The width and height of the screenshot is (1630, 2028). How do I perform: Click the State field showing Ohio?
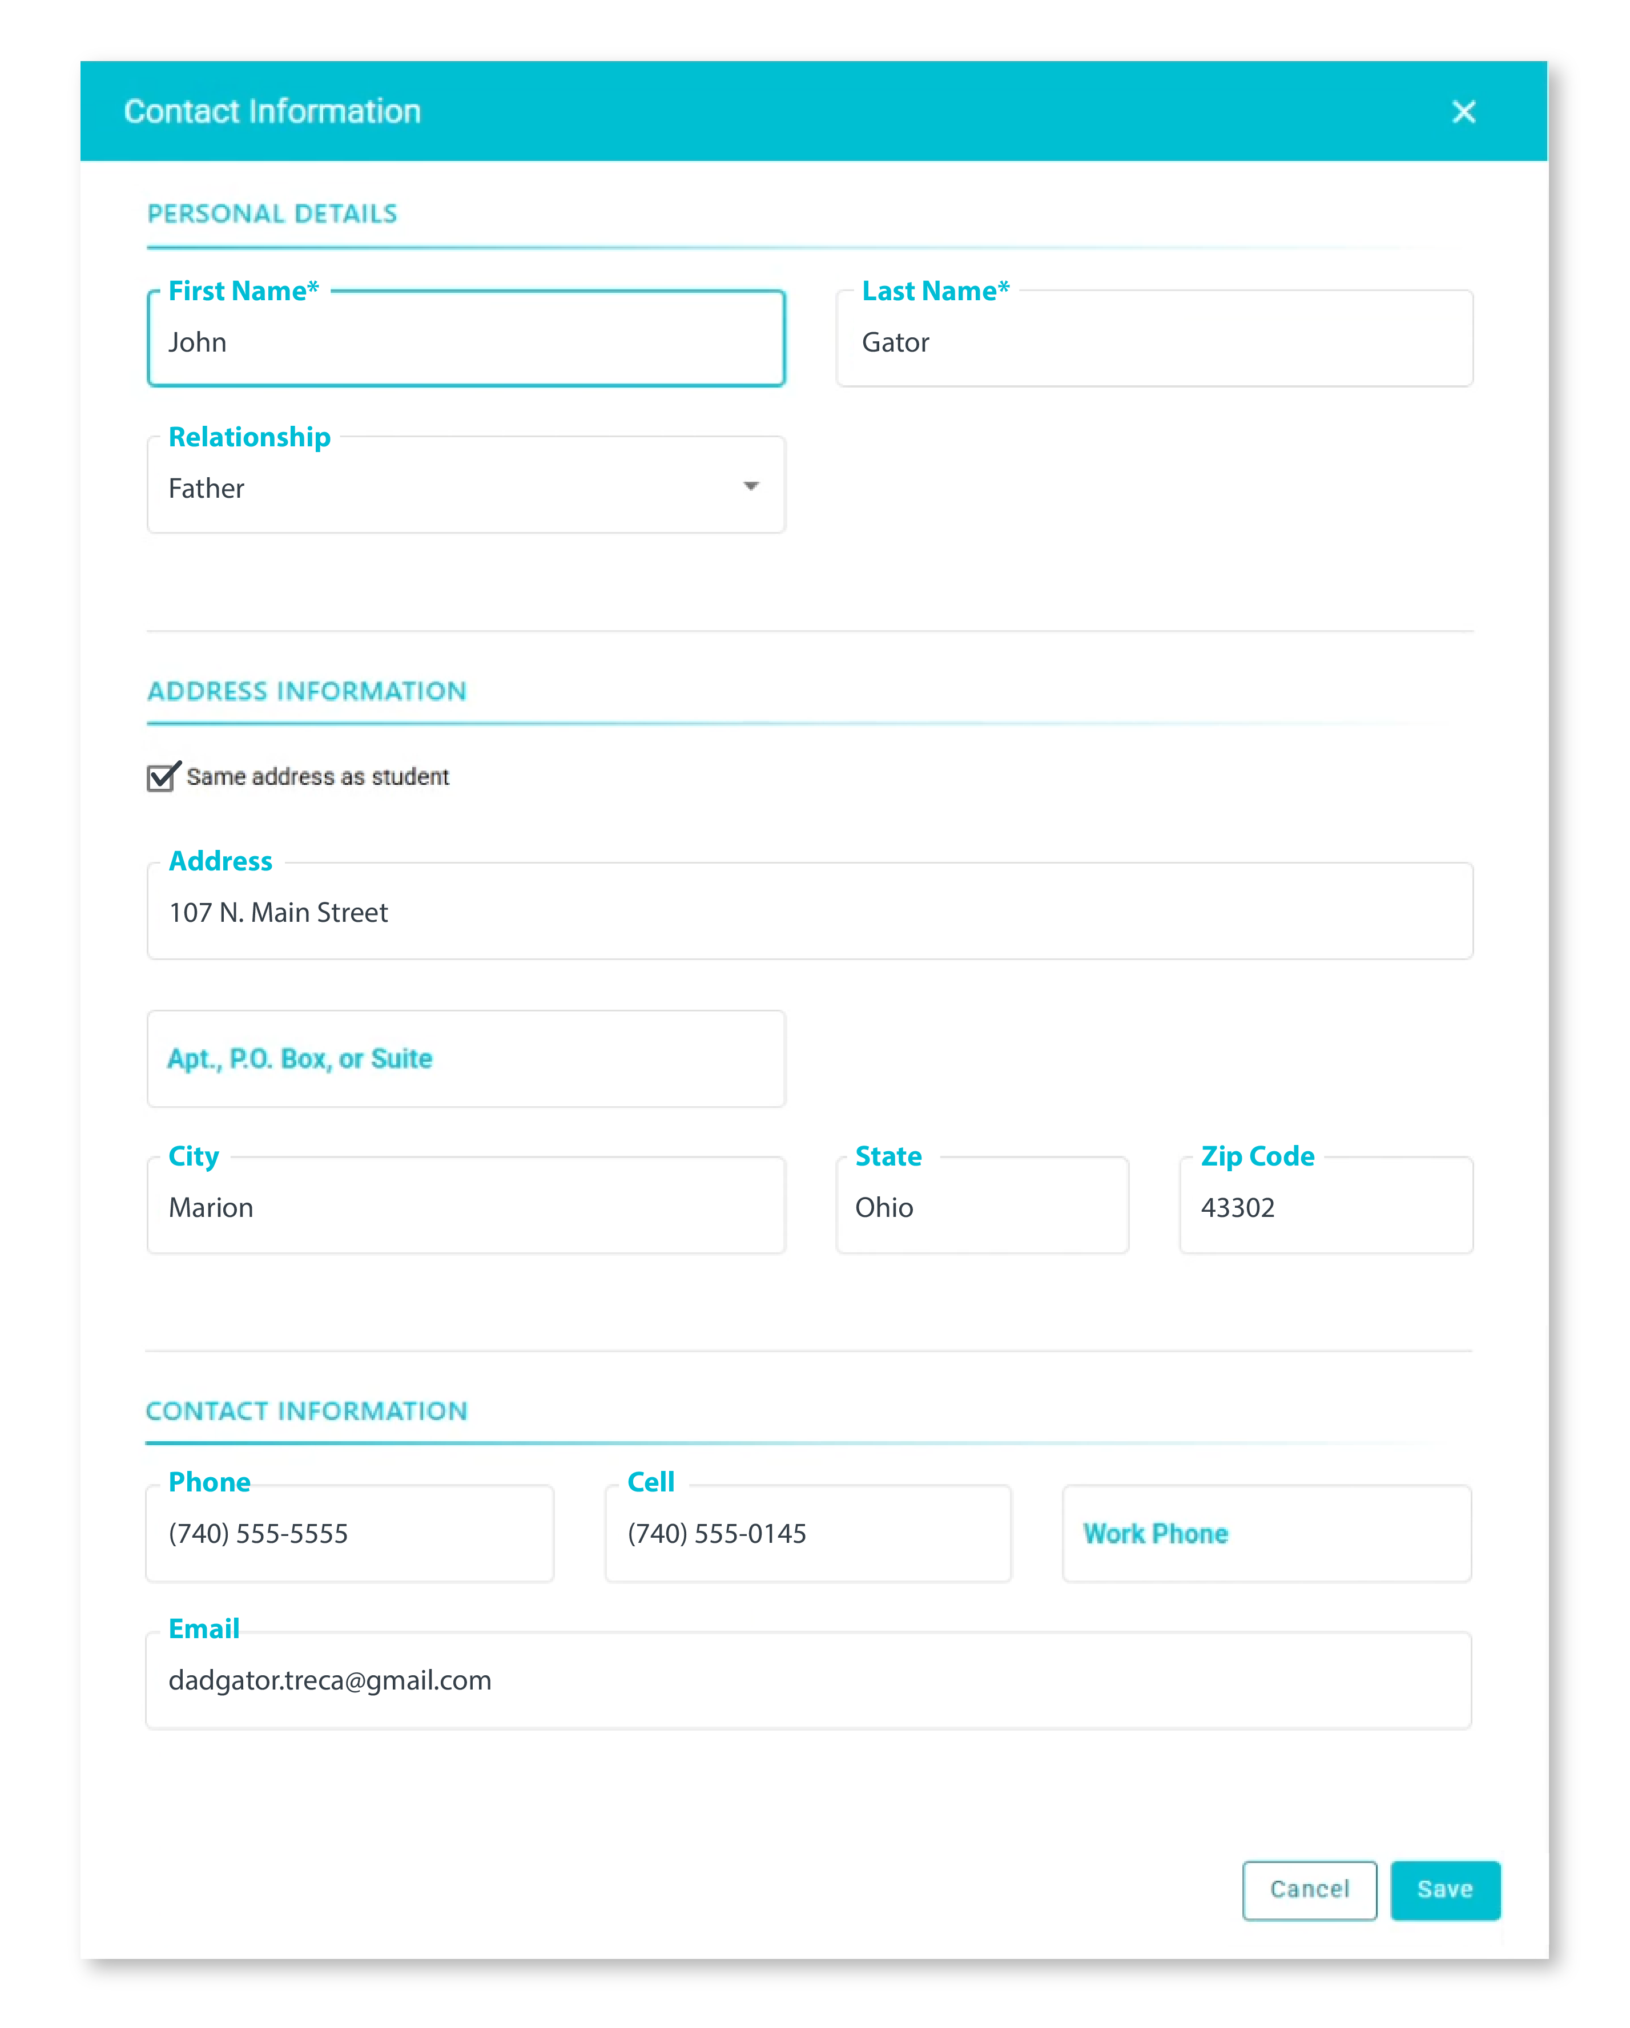pyautogui.click(x=981, y=1207)
